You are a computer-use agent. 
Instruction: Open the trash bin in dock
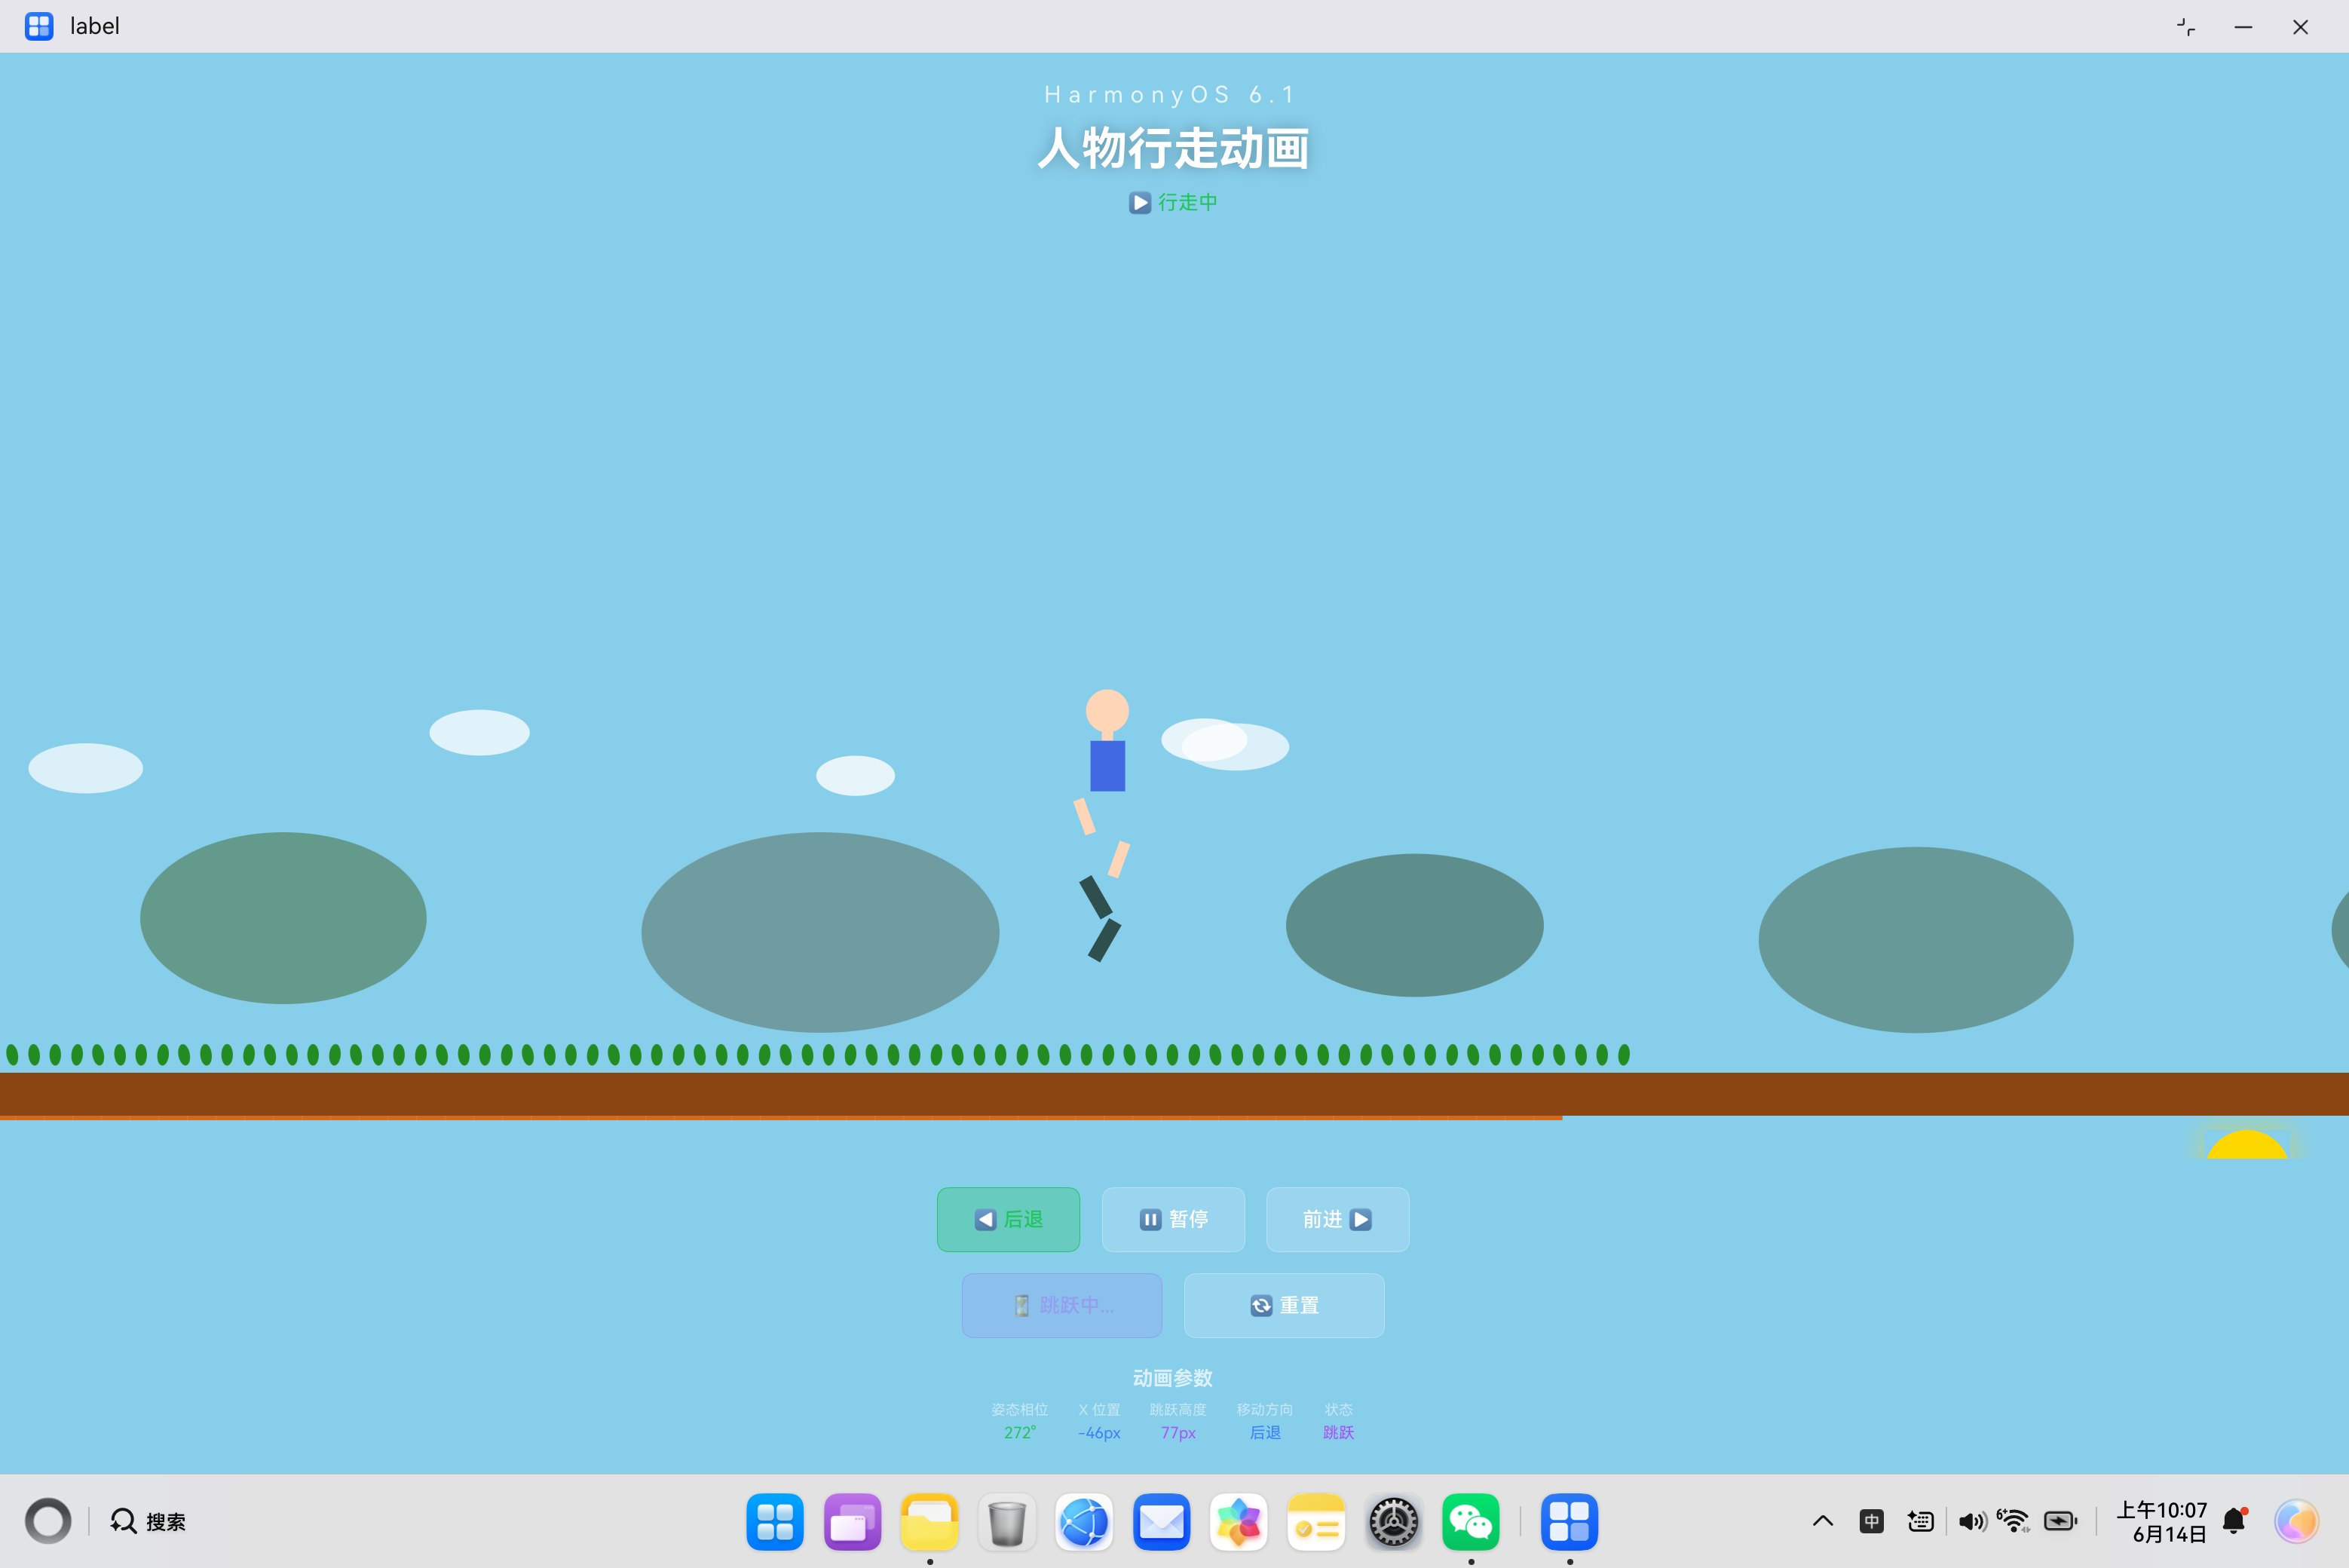point(1007,1521)
